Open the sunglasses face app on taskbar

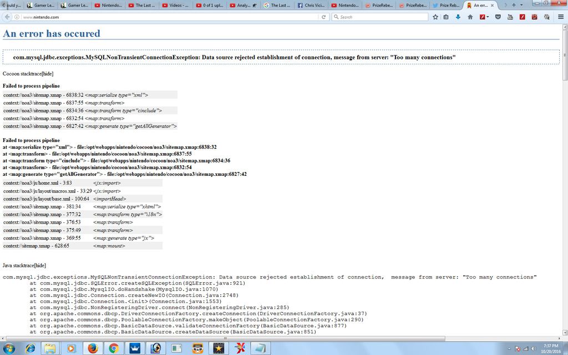[x=197, y=348]
